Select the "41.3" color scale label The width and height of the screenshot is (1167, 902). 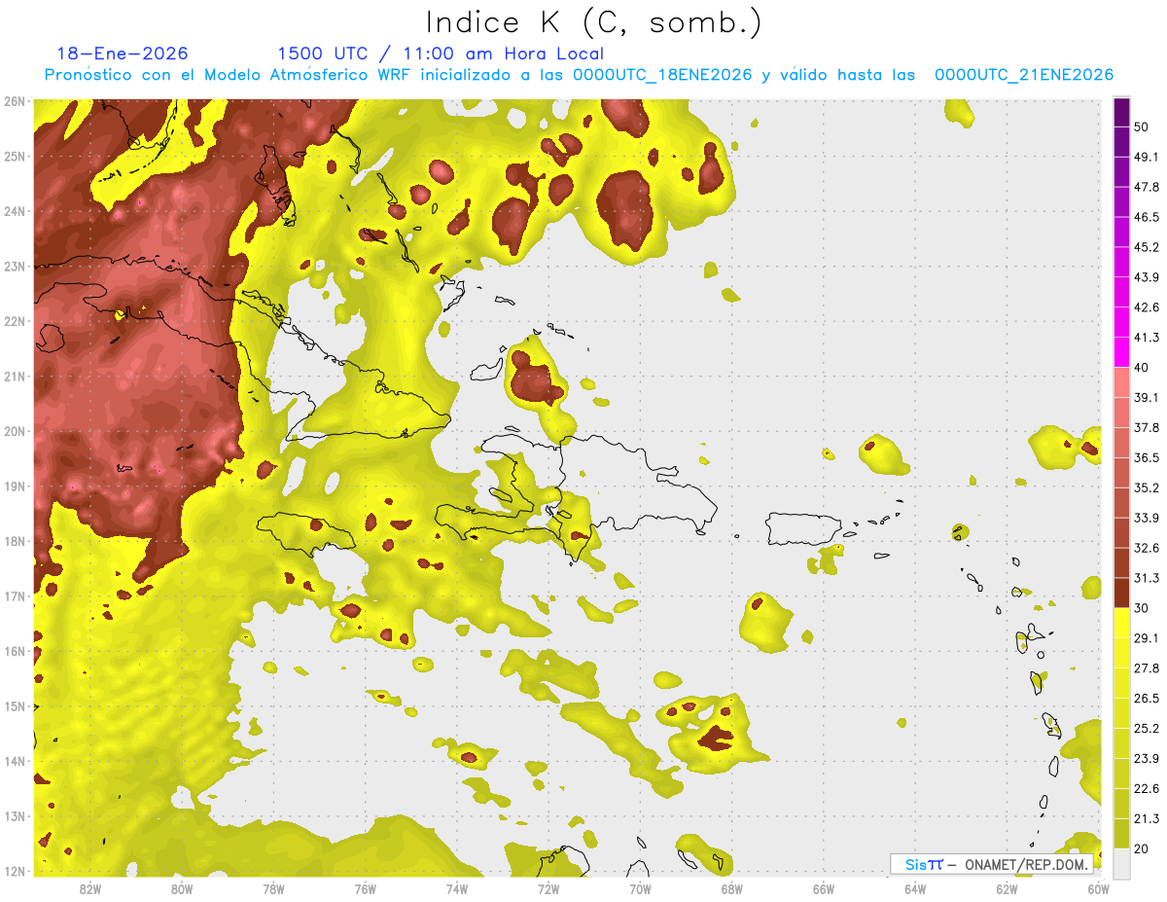(x=1147, y=338)
